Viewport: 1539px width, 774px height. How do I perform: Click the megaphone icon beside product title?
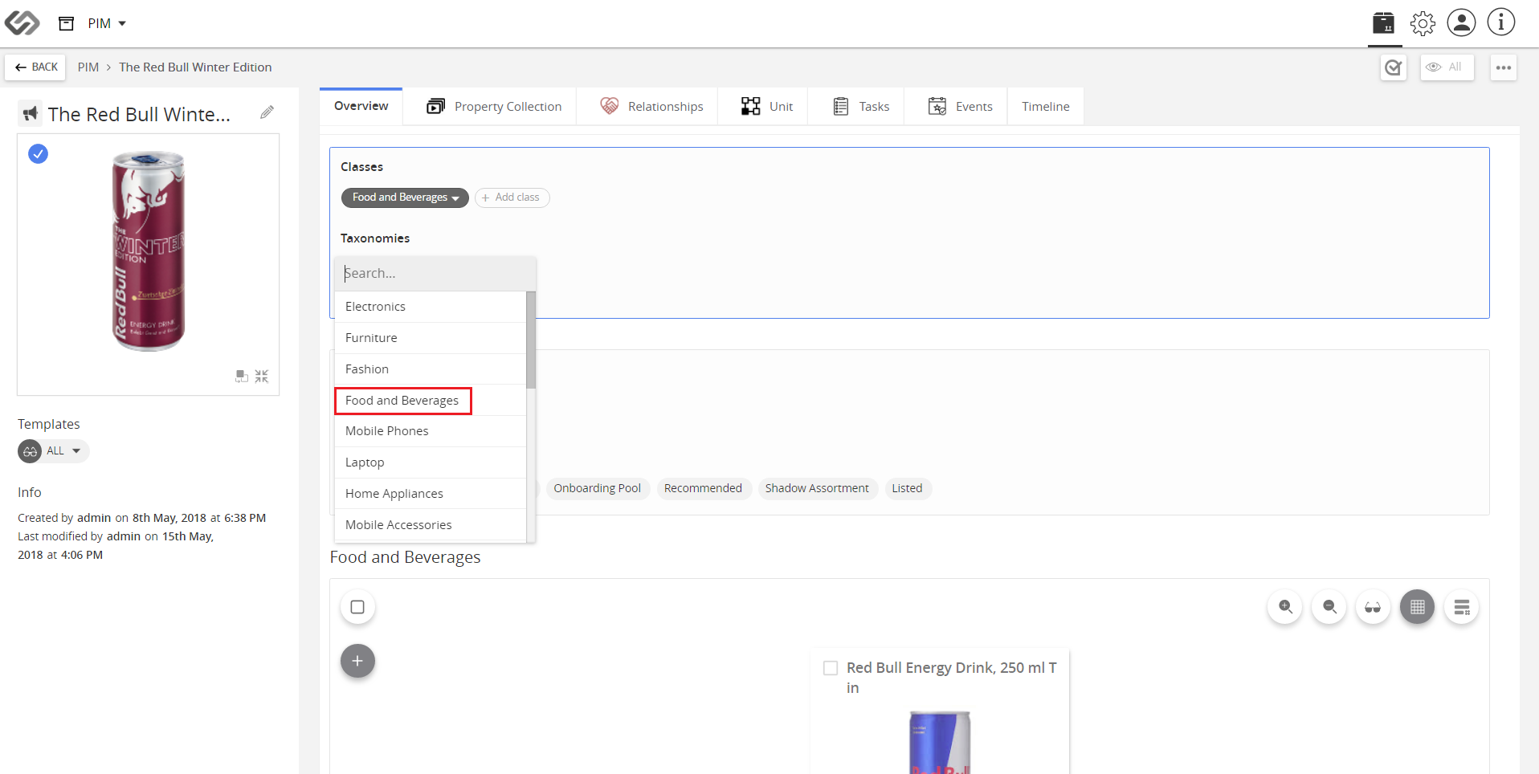coord(31,113)
